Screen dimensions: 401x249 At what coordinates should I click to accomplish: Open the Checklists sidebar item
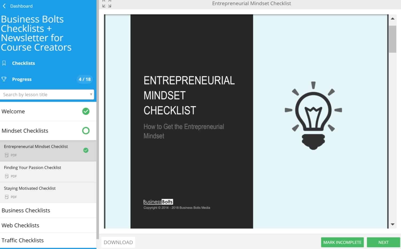click(23, 63)
